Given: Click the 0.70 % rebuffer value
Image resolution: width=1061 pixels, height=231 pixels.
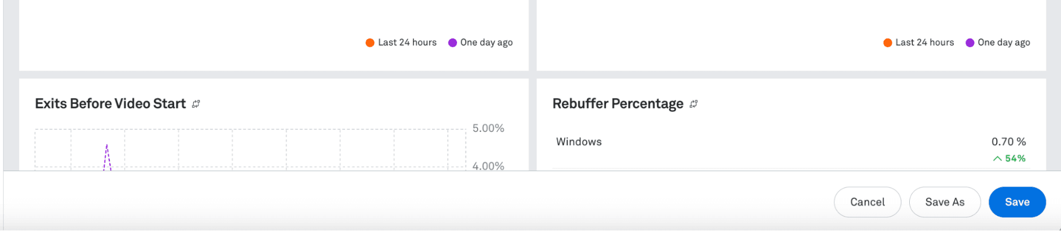Looking at the screenshot, I should (x=1008, y=142).
